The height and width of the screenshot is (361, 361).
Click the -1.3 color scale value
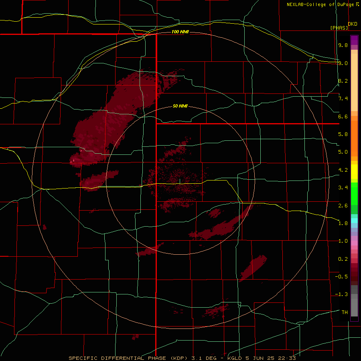341,294
